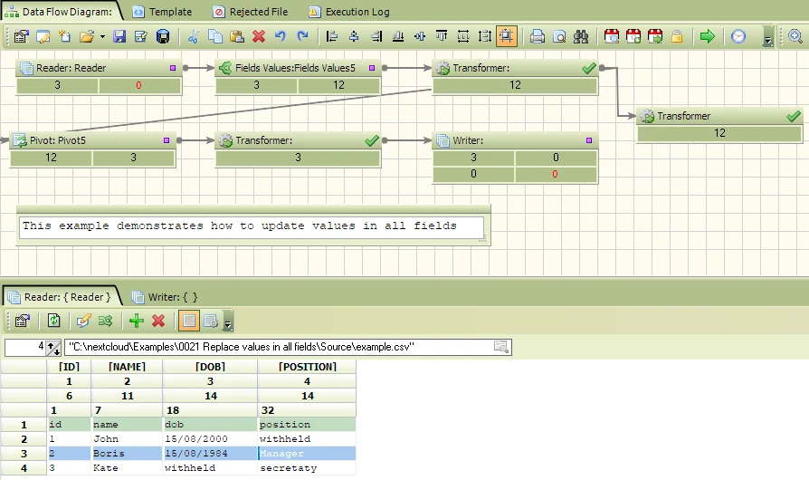Image resolution: width=809 pixels, height=480 pixels.
Task: Click the edit pencil icon in Reader toolbar
Action: [83, 321]
